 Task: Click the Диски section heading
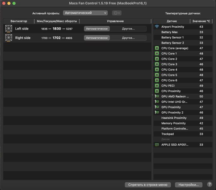(x=166, y=139)
